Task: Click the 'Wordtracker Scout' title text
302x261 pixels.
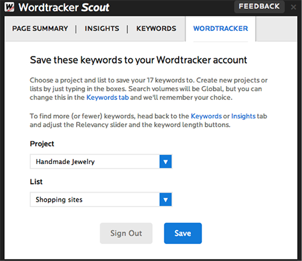Action: click(64, 7)
